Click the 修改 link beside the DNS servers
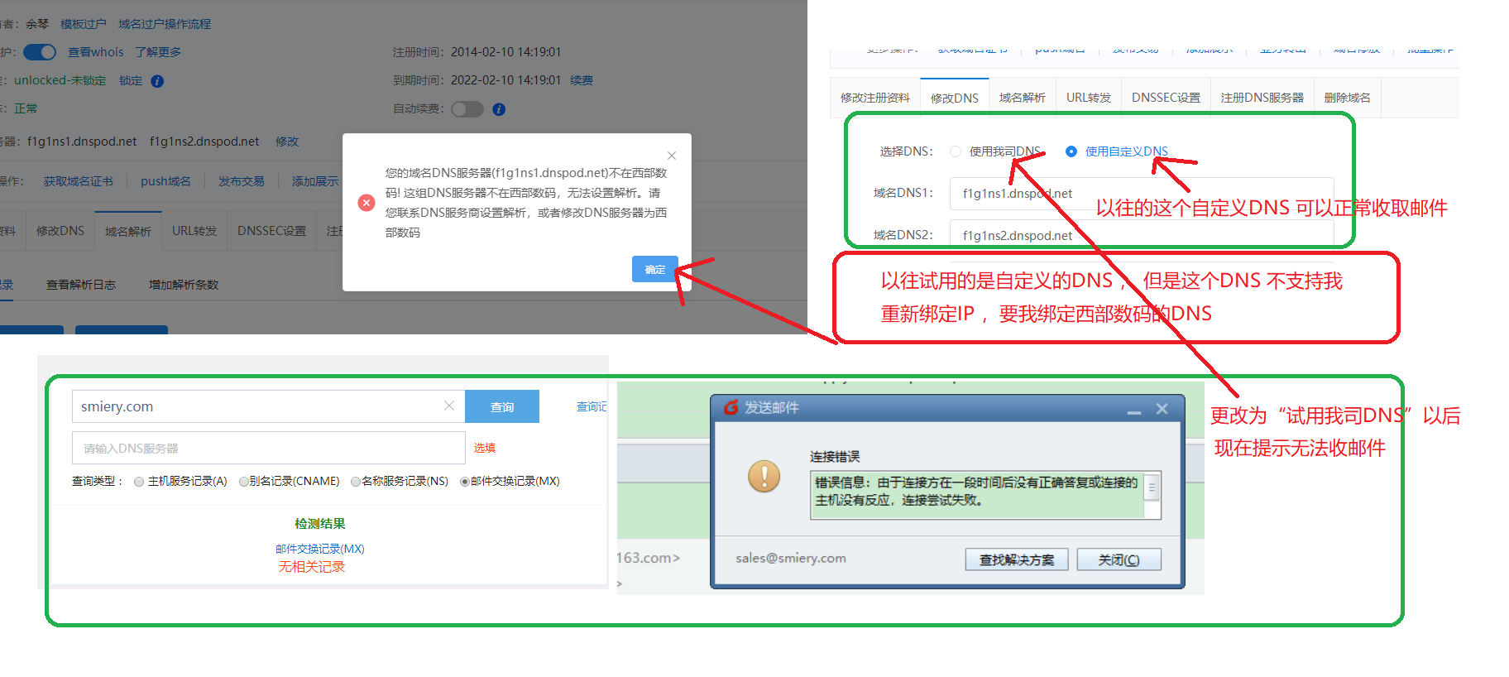Image resolution: width=1509 pixels, height=677 pixels. pyautogui.click(x=287, y=142)
